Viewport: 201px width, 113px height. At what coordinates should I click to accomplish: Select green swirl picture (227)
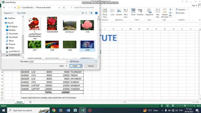(x=35, y=45)
